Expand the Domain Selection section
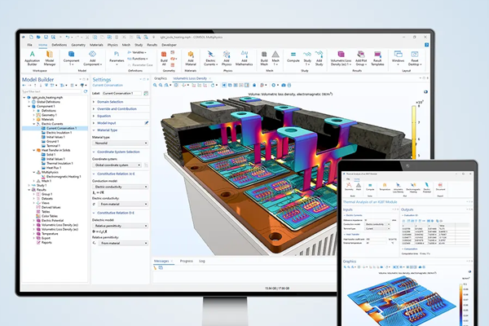 click(111, 100)
